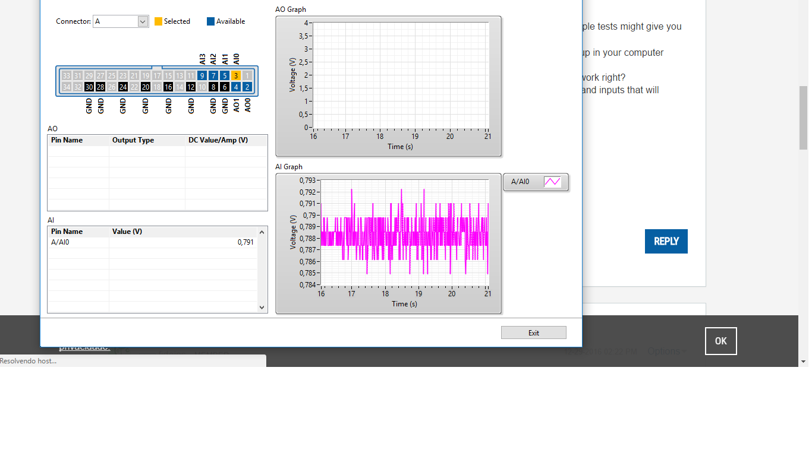Click the A/AI0 legend label
812x456 pixels.
click(x=520, y=182)
